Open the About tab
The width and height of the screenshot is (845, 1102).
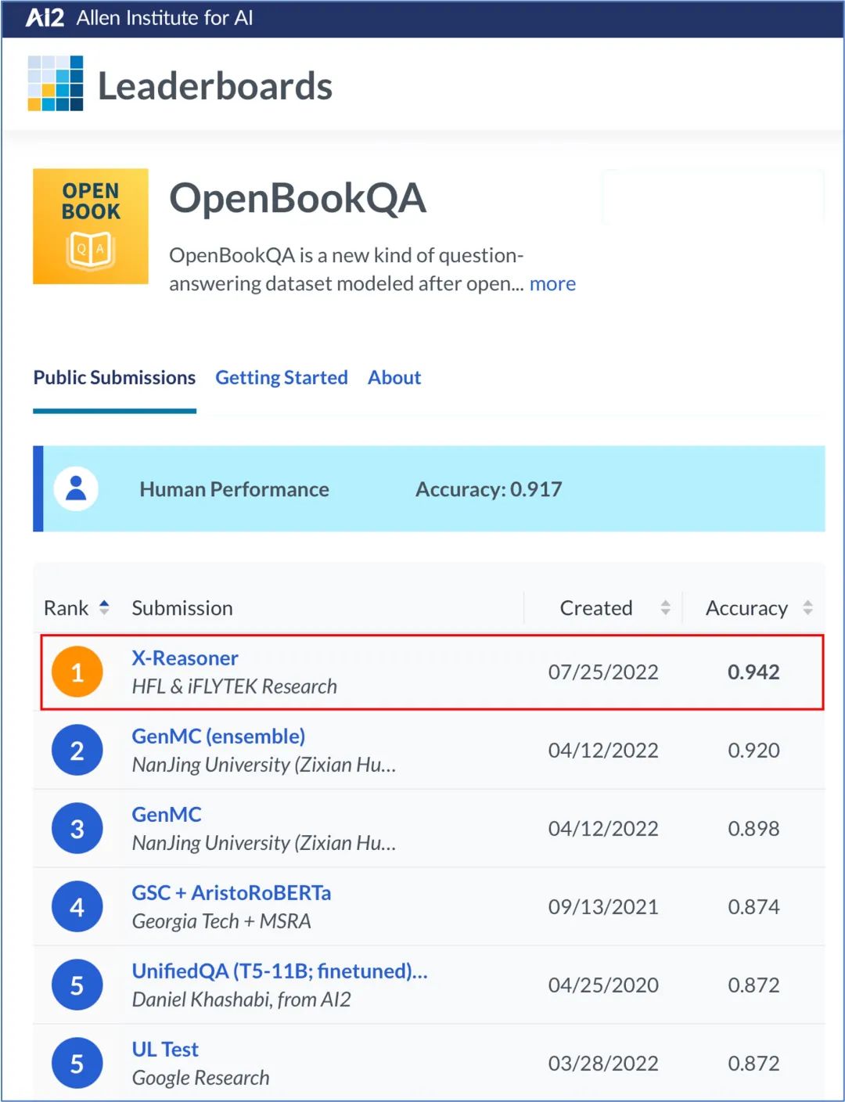tap(394, 378)
